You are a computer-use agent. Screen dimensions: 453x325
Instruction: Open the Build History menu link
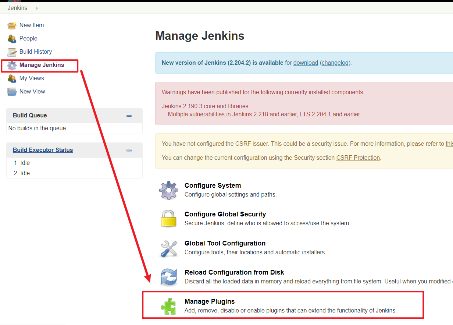tap(36, 52)
